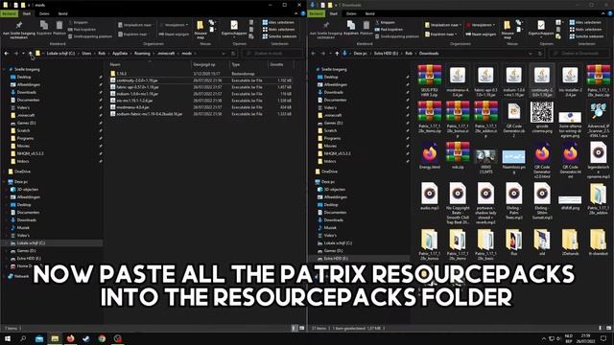
Task: Open address bar history dropdown in mods window
Action: coord(224,54)
